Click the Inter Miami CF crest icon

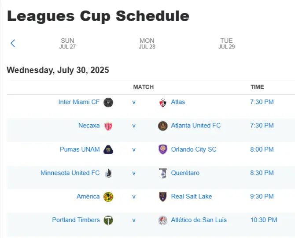point(108,102)
